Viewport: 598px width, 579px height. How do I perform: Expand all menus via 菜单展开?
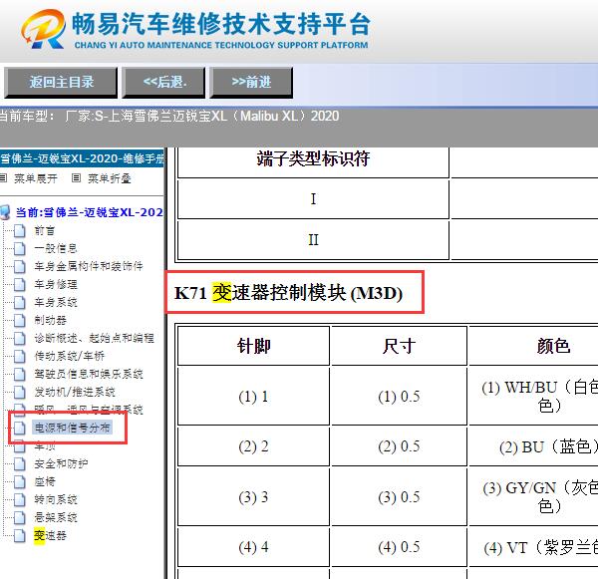[x=36, y=178]
